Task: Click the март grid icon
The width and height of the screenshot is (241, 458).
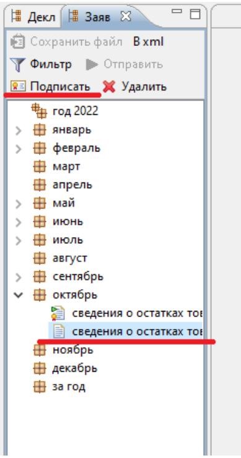Action: pyautogui.click(x=40, y=167)
